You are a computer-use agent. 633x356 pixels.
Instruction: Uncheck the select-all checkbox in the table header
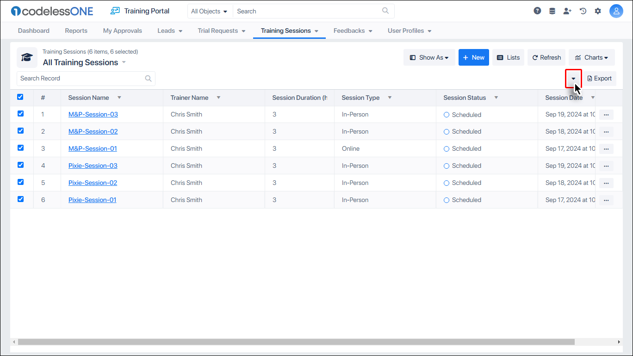click(20, 97)
